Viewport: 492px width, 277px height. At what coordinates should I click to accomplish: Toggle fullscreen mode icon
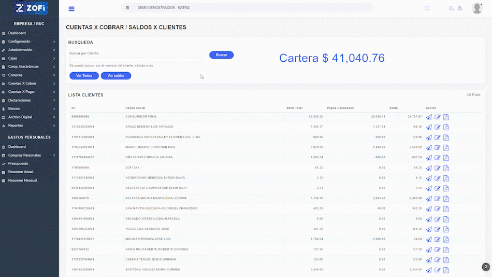tap(427, 8)
